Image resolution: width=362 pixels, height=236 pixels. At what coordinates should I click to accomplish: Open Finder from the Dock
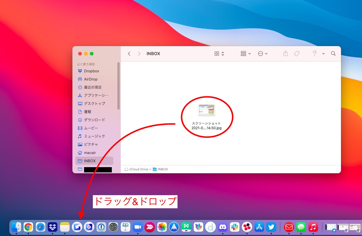point(16,227)
